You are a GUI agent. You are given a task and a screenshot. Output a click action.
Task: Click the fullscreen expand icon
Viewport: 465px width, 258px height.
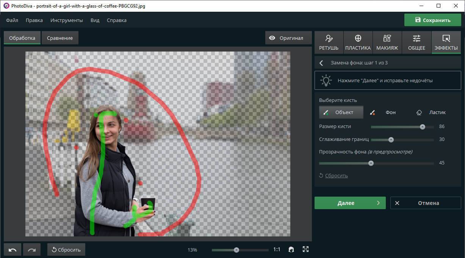coord(305,249)
